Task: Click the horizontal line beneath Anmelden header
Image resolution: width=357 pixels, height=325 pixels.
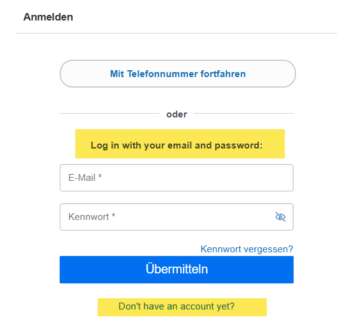Action: (x=177, y=33)
